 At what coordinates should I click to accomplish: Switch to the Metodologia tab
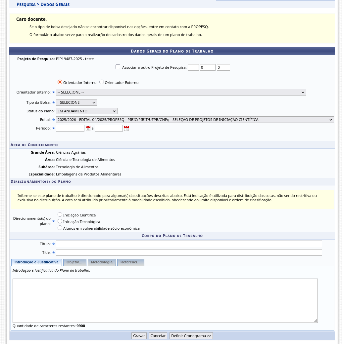tap(102, 262)
